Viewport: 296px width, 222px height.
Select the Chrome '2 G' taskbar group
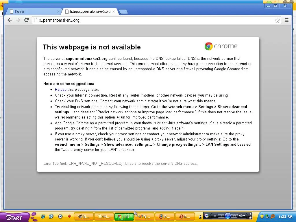click(124, 217)
